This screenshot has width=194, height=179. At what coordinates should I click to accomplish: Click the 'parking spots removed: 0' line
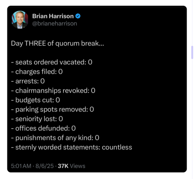point(52,109)
